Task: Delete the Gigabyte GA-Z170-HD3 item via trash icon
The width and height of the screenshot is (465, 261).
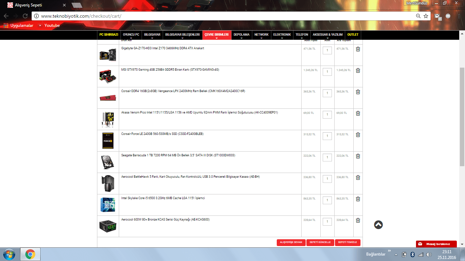Action: [x=358, y=49]
